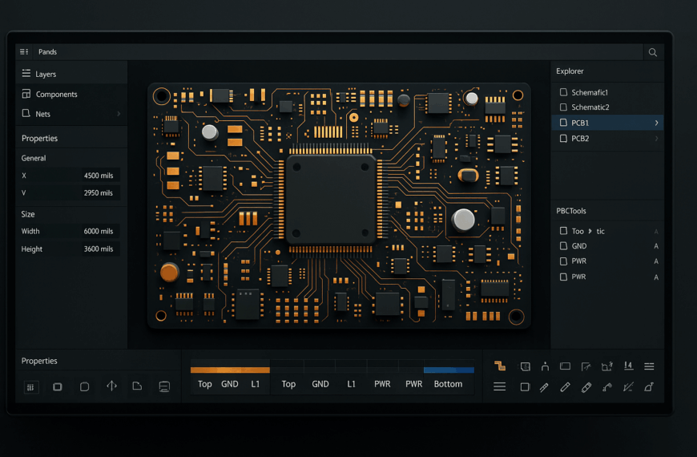Select the thin rounded square icon under Properties
The height and width of the screenshot is (457, 697).
tap(84, 386)
